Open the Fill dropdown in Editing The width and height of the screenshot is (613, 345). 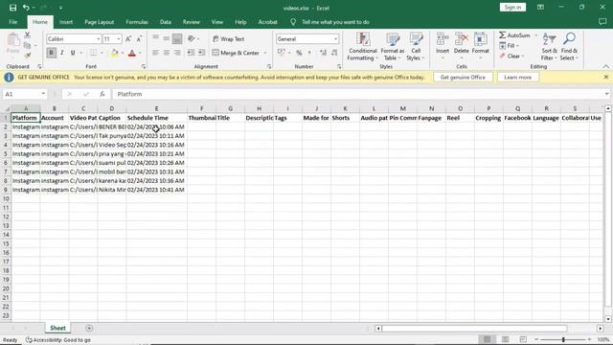click(509, 46)
